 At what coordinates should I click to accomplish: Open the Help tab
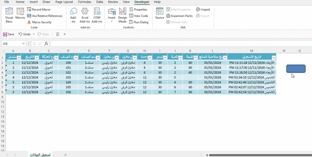tap(157, 2)
